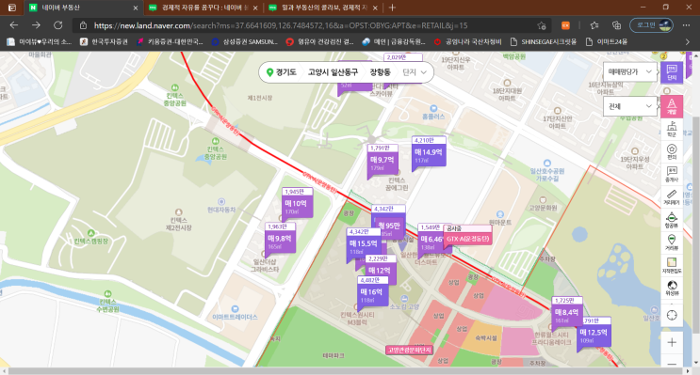Open the favorites list icon
This screenshot has width=700, height=375.
click(x=594, y=25)
